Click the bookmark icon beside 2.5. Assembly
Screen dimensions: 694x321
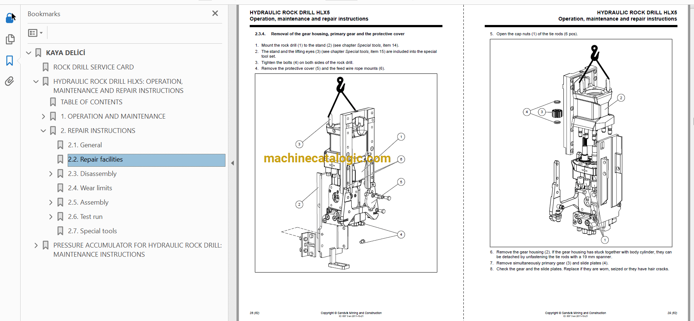(60, 202)
